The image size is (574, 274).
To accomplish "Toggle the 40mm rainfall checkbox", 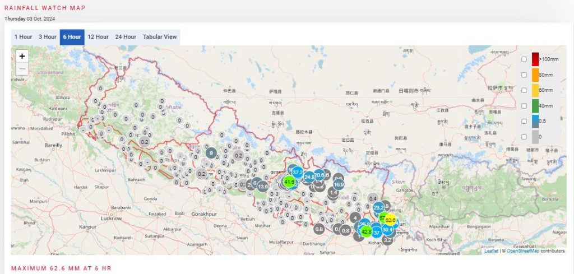I will (x=524, y=106).
